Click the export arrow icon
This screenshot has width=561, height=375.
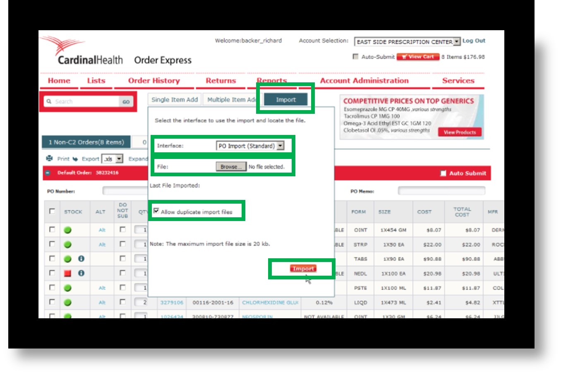pyautogui.click(x=75, y=159)
